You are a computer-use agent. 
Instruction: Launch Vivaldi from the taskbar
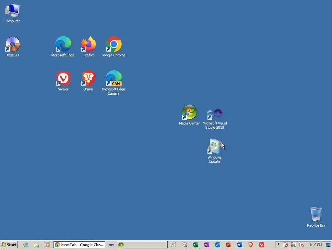(x=262, y=245)
